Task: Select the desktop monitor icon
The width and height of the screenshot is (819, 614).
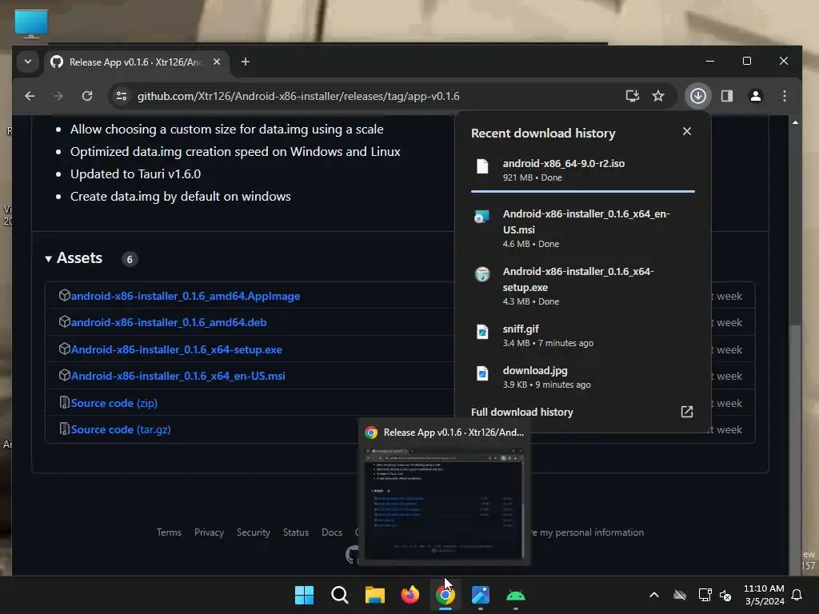Action: click(31, 23)
